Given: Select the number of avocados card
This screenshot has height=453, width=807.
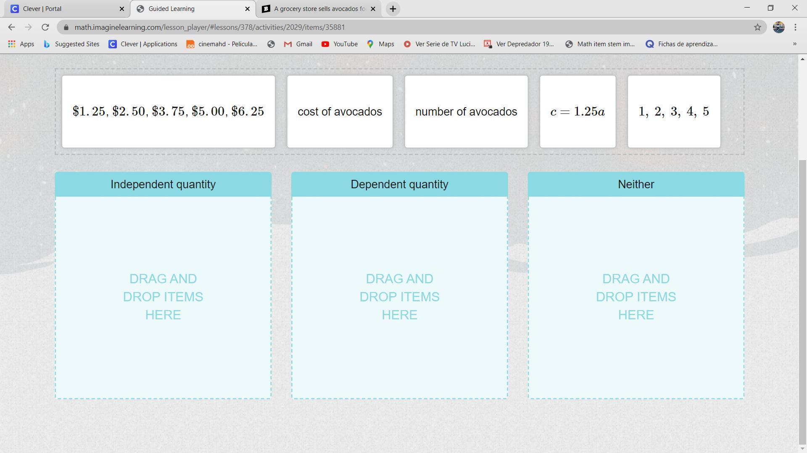Looking at the screenshot, I should click(x=466, y=112).
